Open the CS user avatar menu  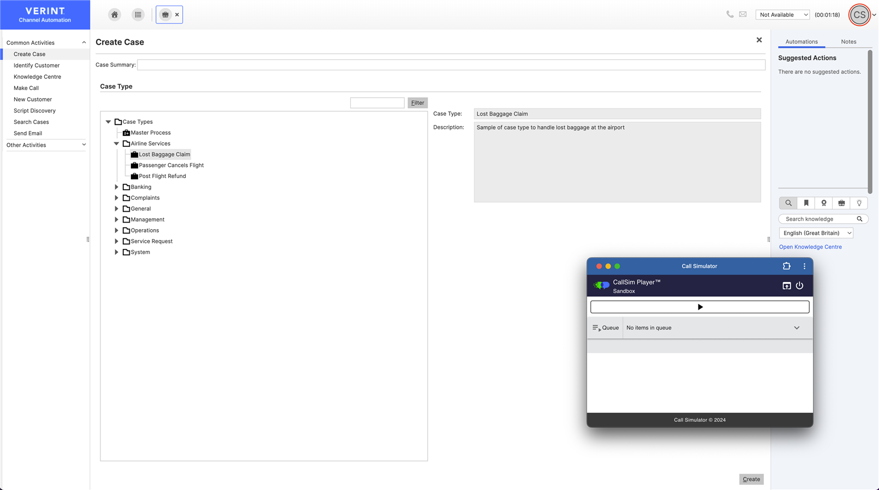pyautogui.click(x=859, y=15)
